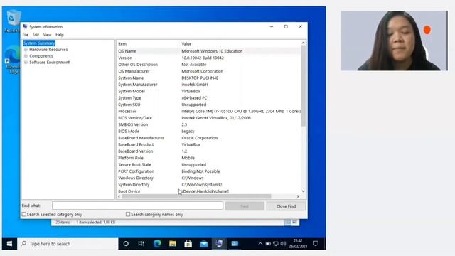Viewport: 455px width, 256px height.
Task: Click the vertical scrollbar up arrow
Action: (304, 43)
